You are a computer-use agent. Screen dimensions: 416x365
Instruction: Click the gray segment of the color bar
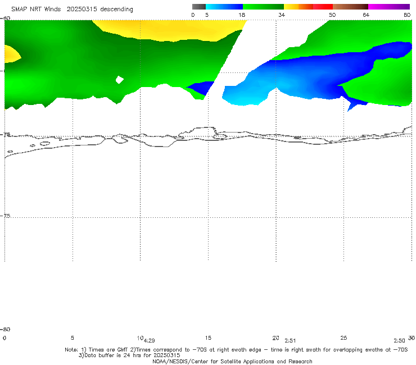point(198,7)
